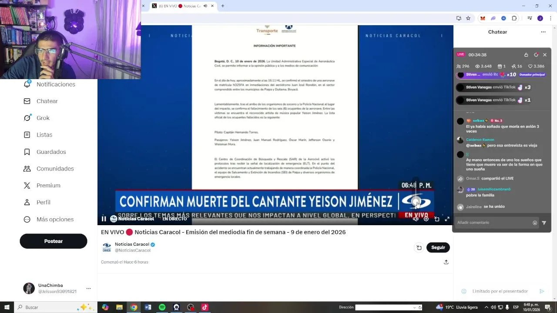Open video player settings gear
557x313 pixels.
[426, 219]
